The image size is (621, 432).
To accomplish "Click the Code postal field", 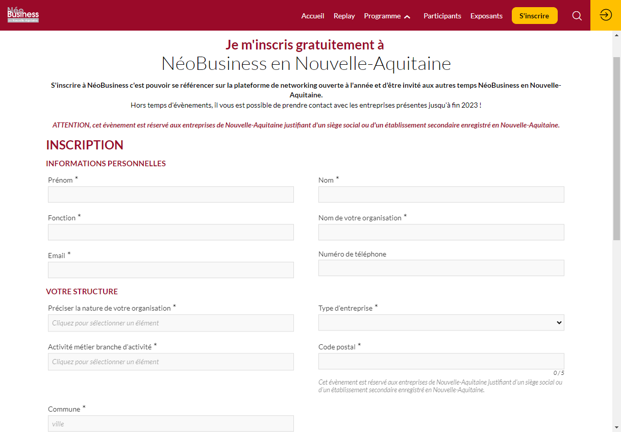I will click(441, 361).
